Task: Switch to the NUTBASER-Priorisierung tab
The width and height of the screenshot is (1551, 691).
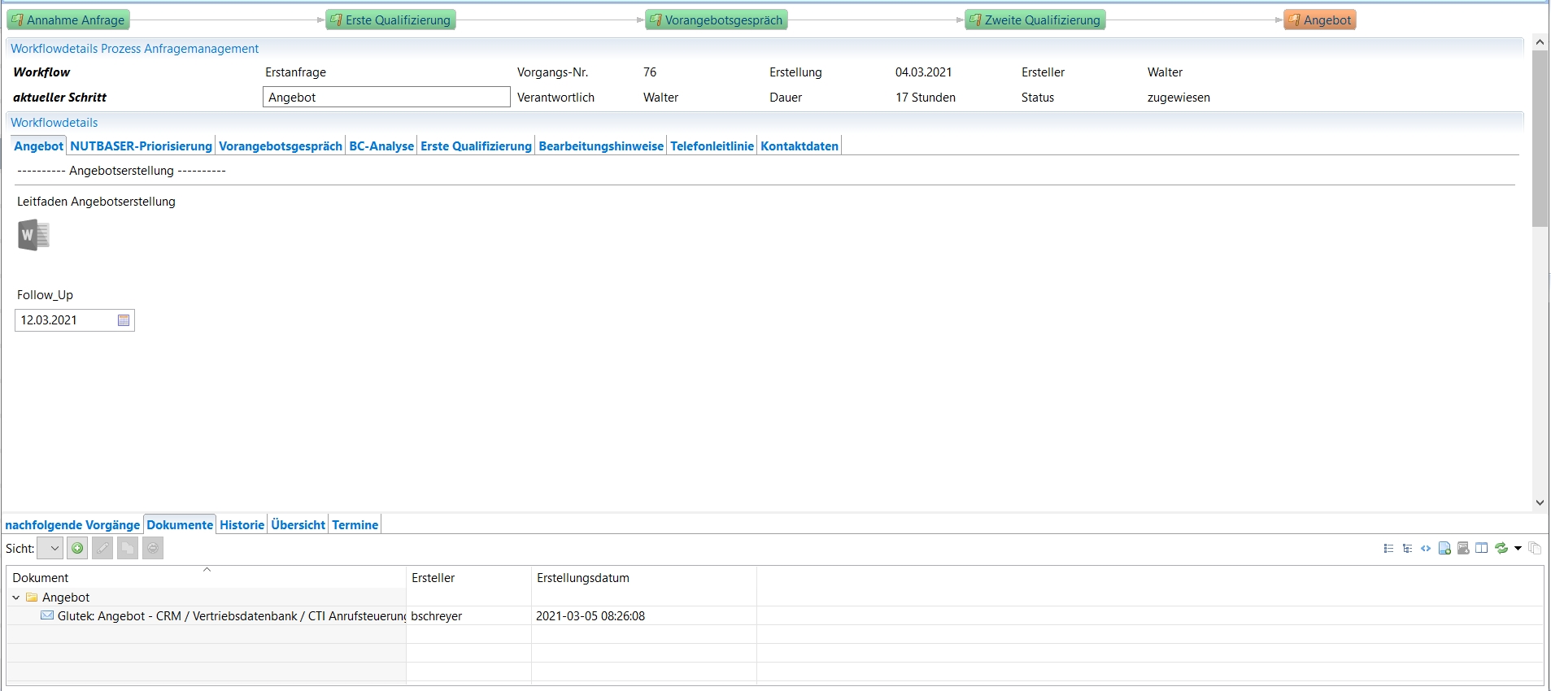Action: pos(142,146)
